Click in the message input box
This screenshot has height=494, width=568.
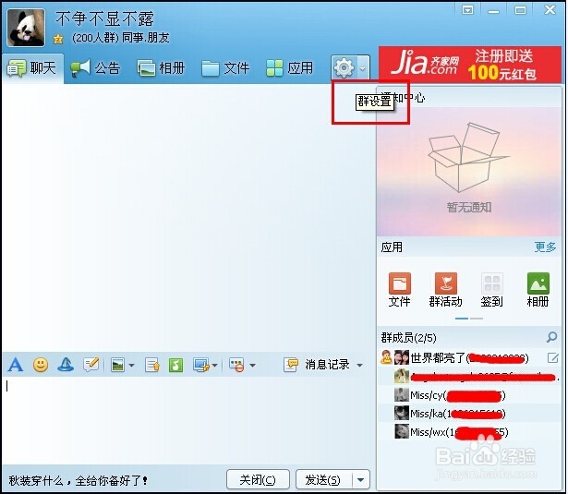click(188, 420)
